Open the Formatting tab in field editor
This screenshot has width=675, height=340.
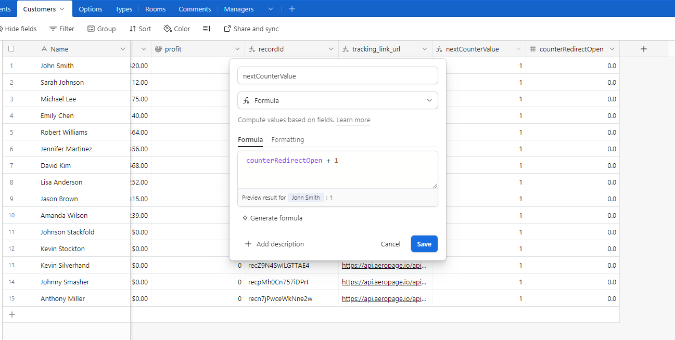pos(288,139)
